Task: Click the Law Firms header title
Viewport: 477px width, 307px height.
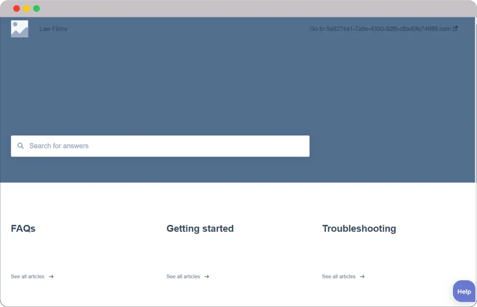Action: [x=53, y=28]
